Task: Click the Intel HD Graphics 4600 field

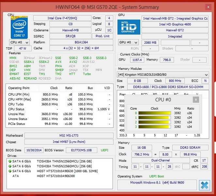Action: pos(175,24)
